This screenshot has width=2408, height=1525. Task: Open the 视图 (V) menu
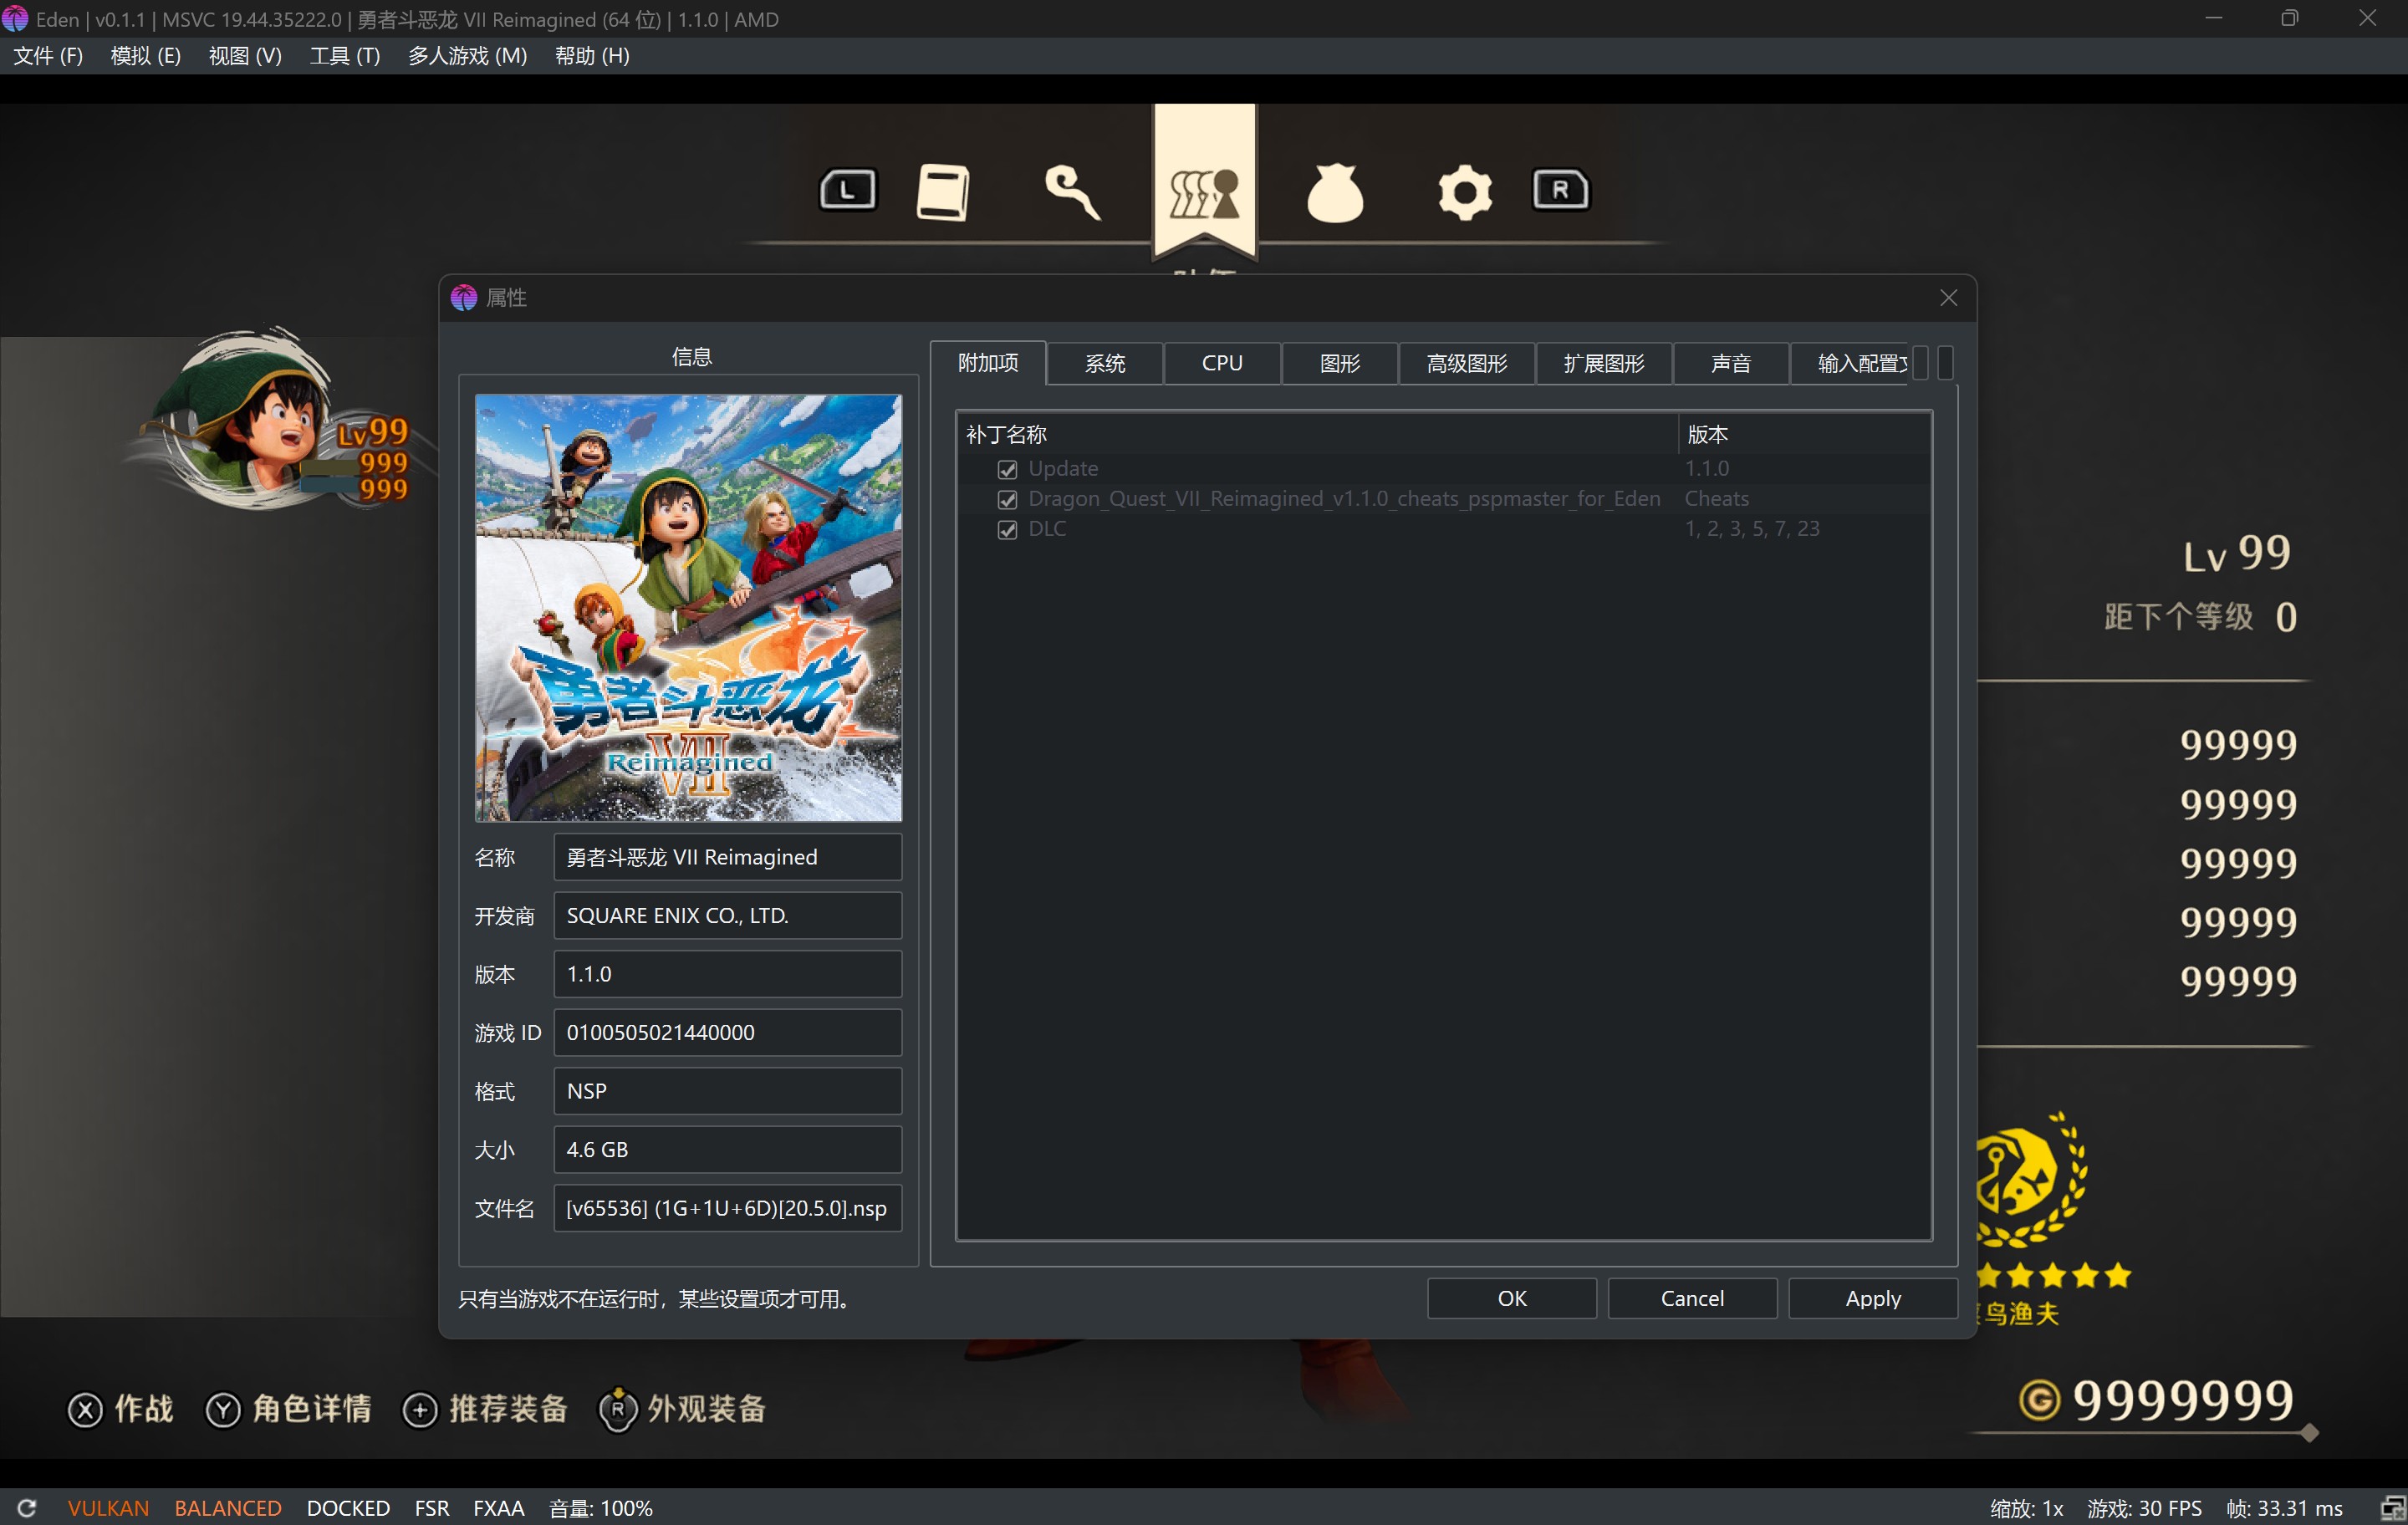(245, 56)
